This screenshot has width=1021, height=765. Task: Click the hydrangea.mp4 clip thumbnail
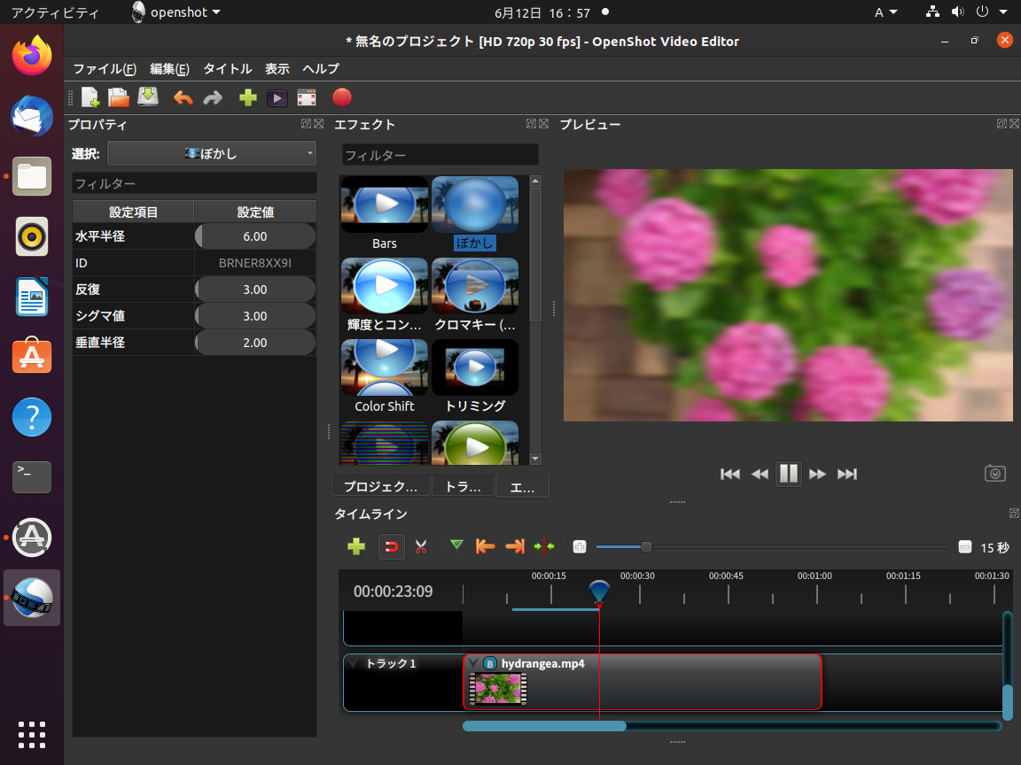point(498,689)
